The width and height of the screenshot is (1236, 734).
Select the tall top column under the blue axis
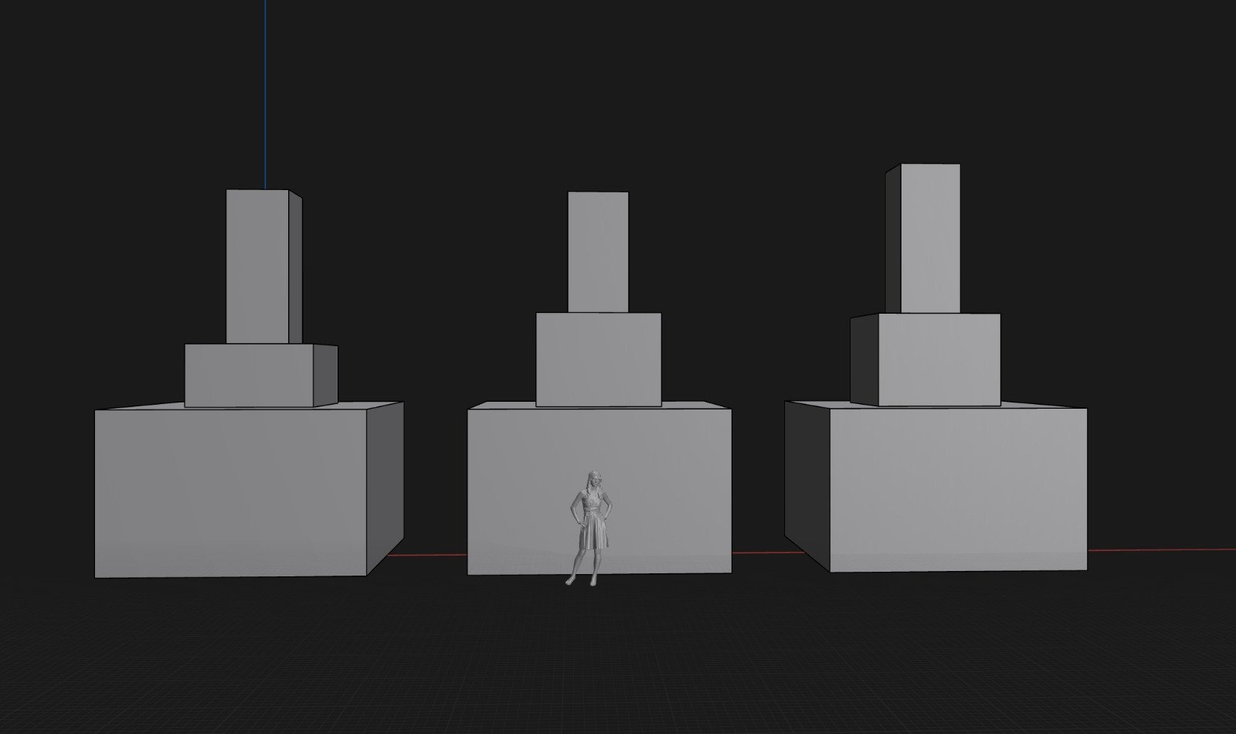coord(263,267)
